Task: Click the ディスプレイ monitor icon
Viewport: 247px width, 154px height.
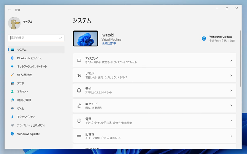Action: [79, 61]
